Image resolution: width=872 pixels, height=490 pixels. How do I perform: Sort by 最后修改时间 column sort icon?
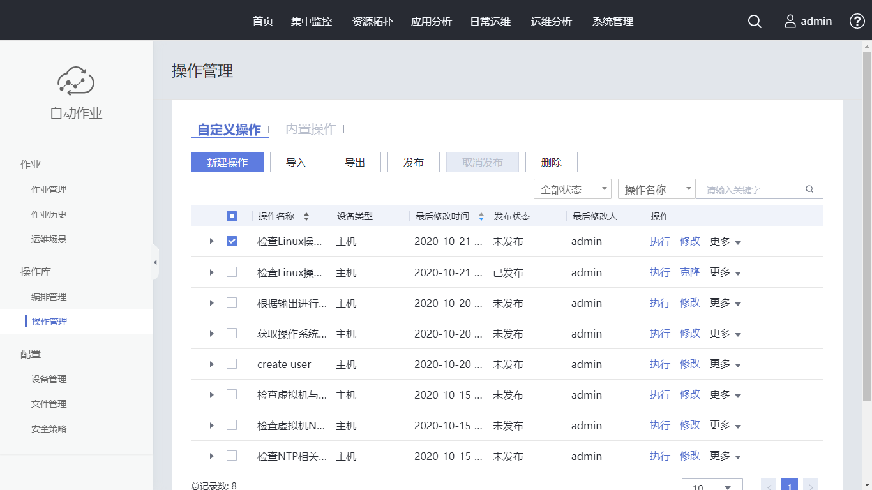pos(481,216)
